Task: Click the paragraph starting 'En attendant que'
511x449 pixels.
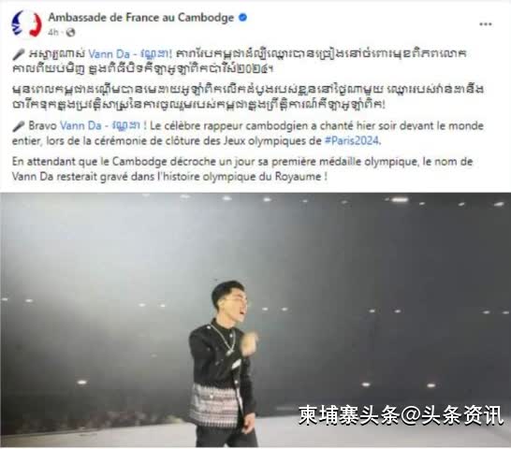Action: coord(242,169)
